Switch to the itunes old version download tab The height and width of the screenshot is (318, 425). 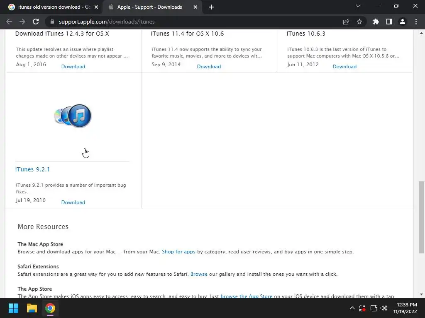54,7
